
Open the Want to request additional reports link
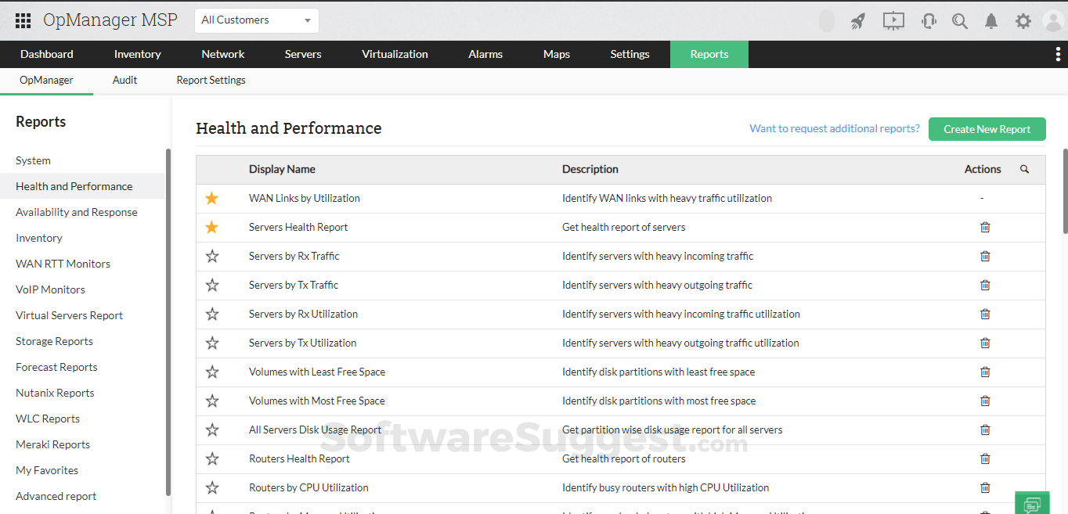point(834,128)
